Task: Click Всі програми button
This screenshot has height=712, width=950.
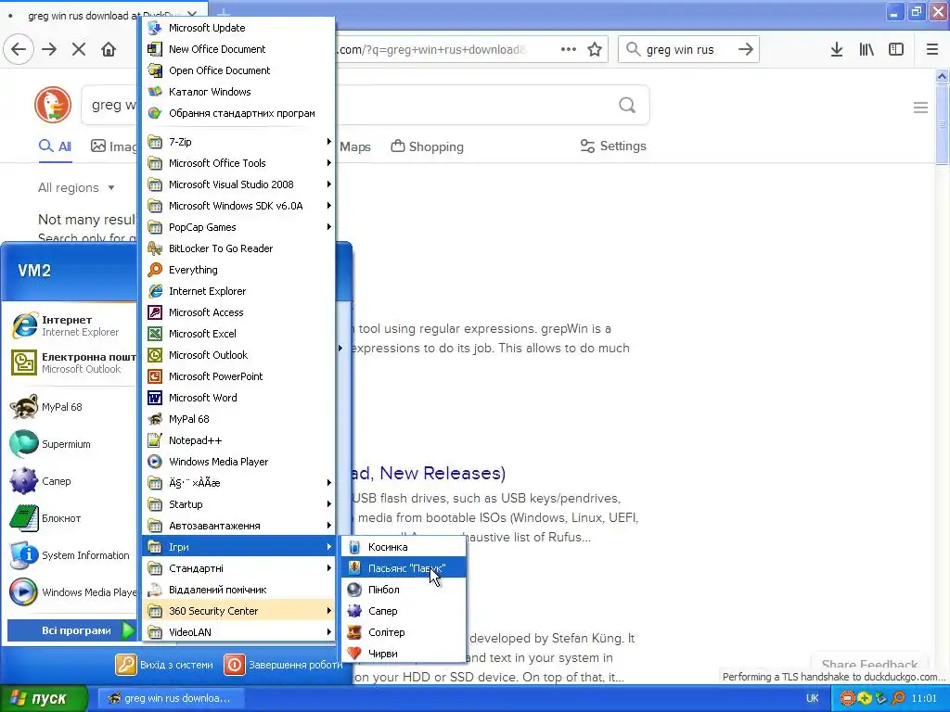Action: point(71,630)
